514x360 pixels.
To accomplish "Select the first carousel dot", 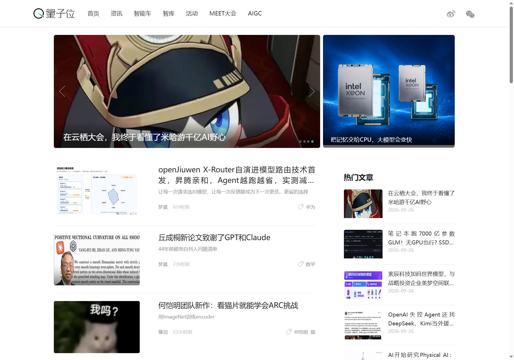I will [x=300, y=141].
